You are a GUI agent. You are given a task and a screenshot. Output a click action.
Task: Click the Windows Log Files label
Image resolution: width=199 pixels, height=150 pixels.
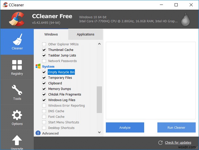(x=62, y=100)
